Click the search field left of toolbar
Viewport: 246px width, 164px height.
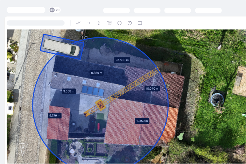36,23
